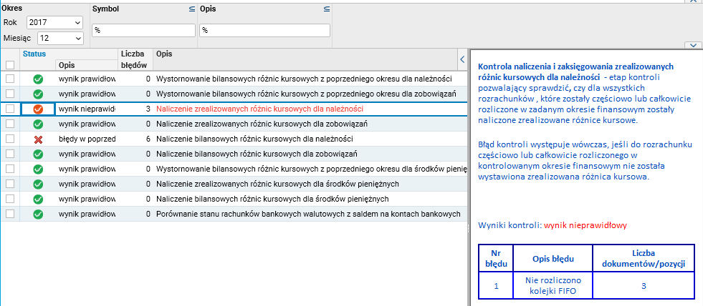The width and height of the screenshot is (703, 306).
Task: Tick the select-all checkbox in the grid header
Action: [x=10, y=64]
